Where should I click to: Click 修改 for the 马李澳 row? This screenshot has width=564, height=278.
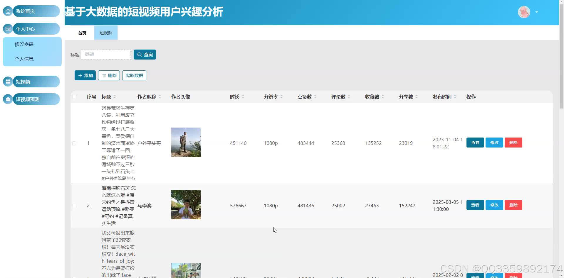coord(494,205)
